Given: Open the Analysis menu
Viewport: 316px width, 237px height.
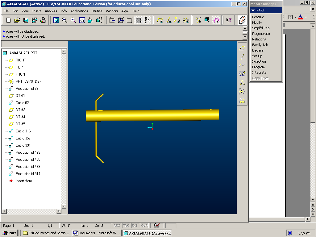Looking at the screenshot, I should point(51,11).
